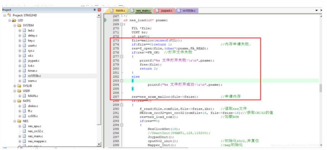The width and height of the screenshot is (327, 150).
Task: Click the usart.c file icon
Action: [24, 45]
